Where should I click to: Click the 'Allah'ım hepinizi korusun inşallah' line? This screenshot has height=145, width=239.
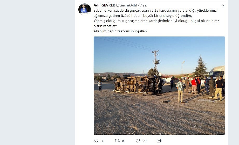(120, 31)
